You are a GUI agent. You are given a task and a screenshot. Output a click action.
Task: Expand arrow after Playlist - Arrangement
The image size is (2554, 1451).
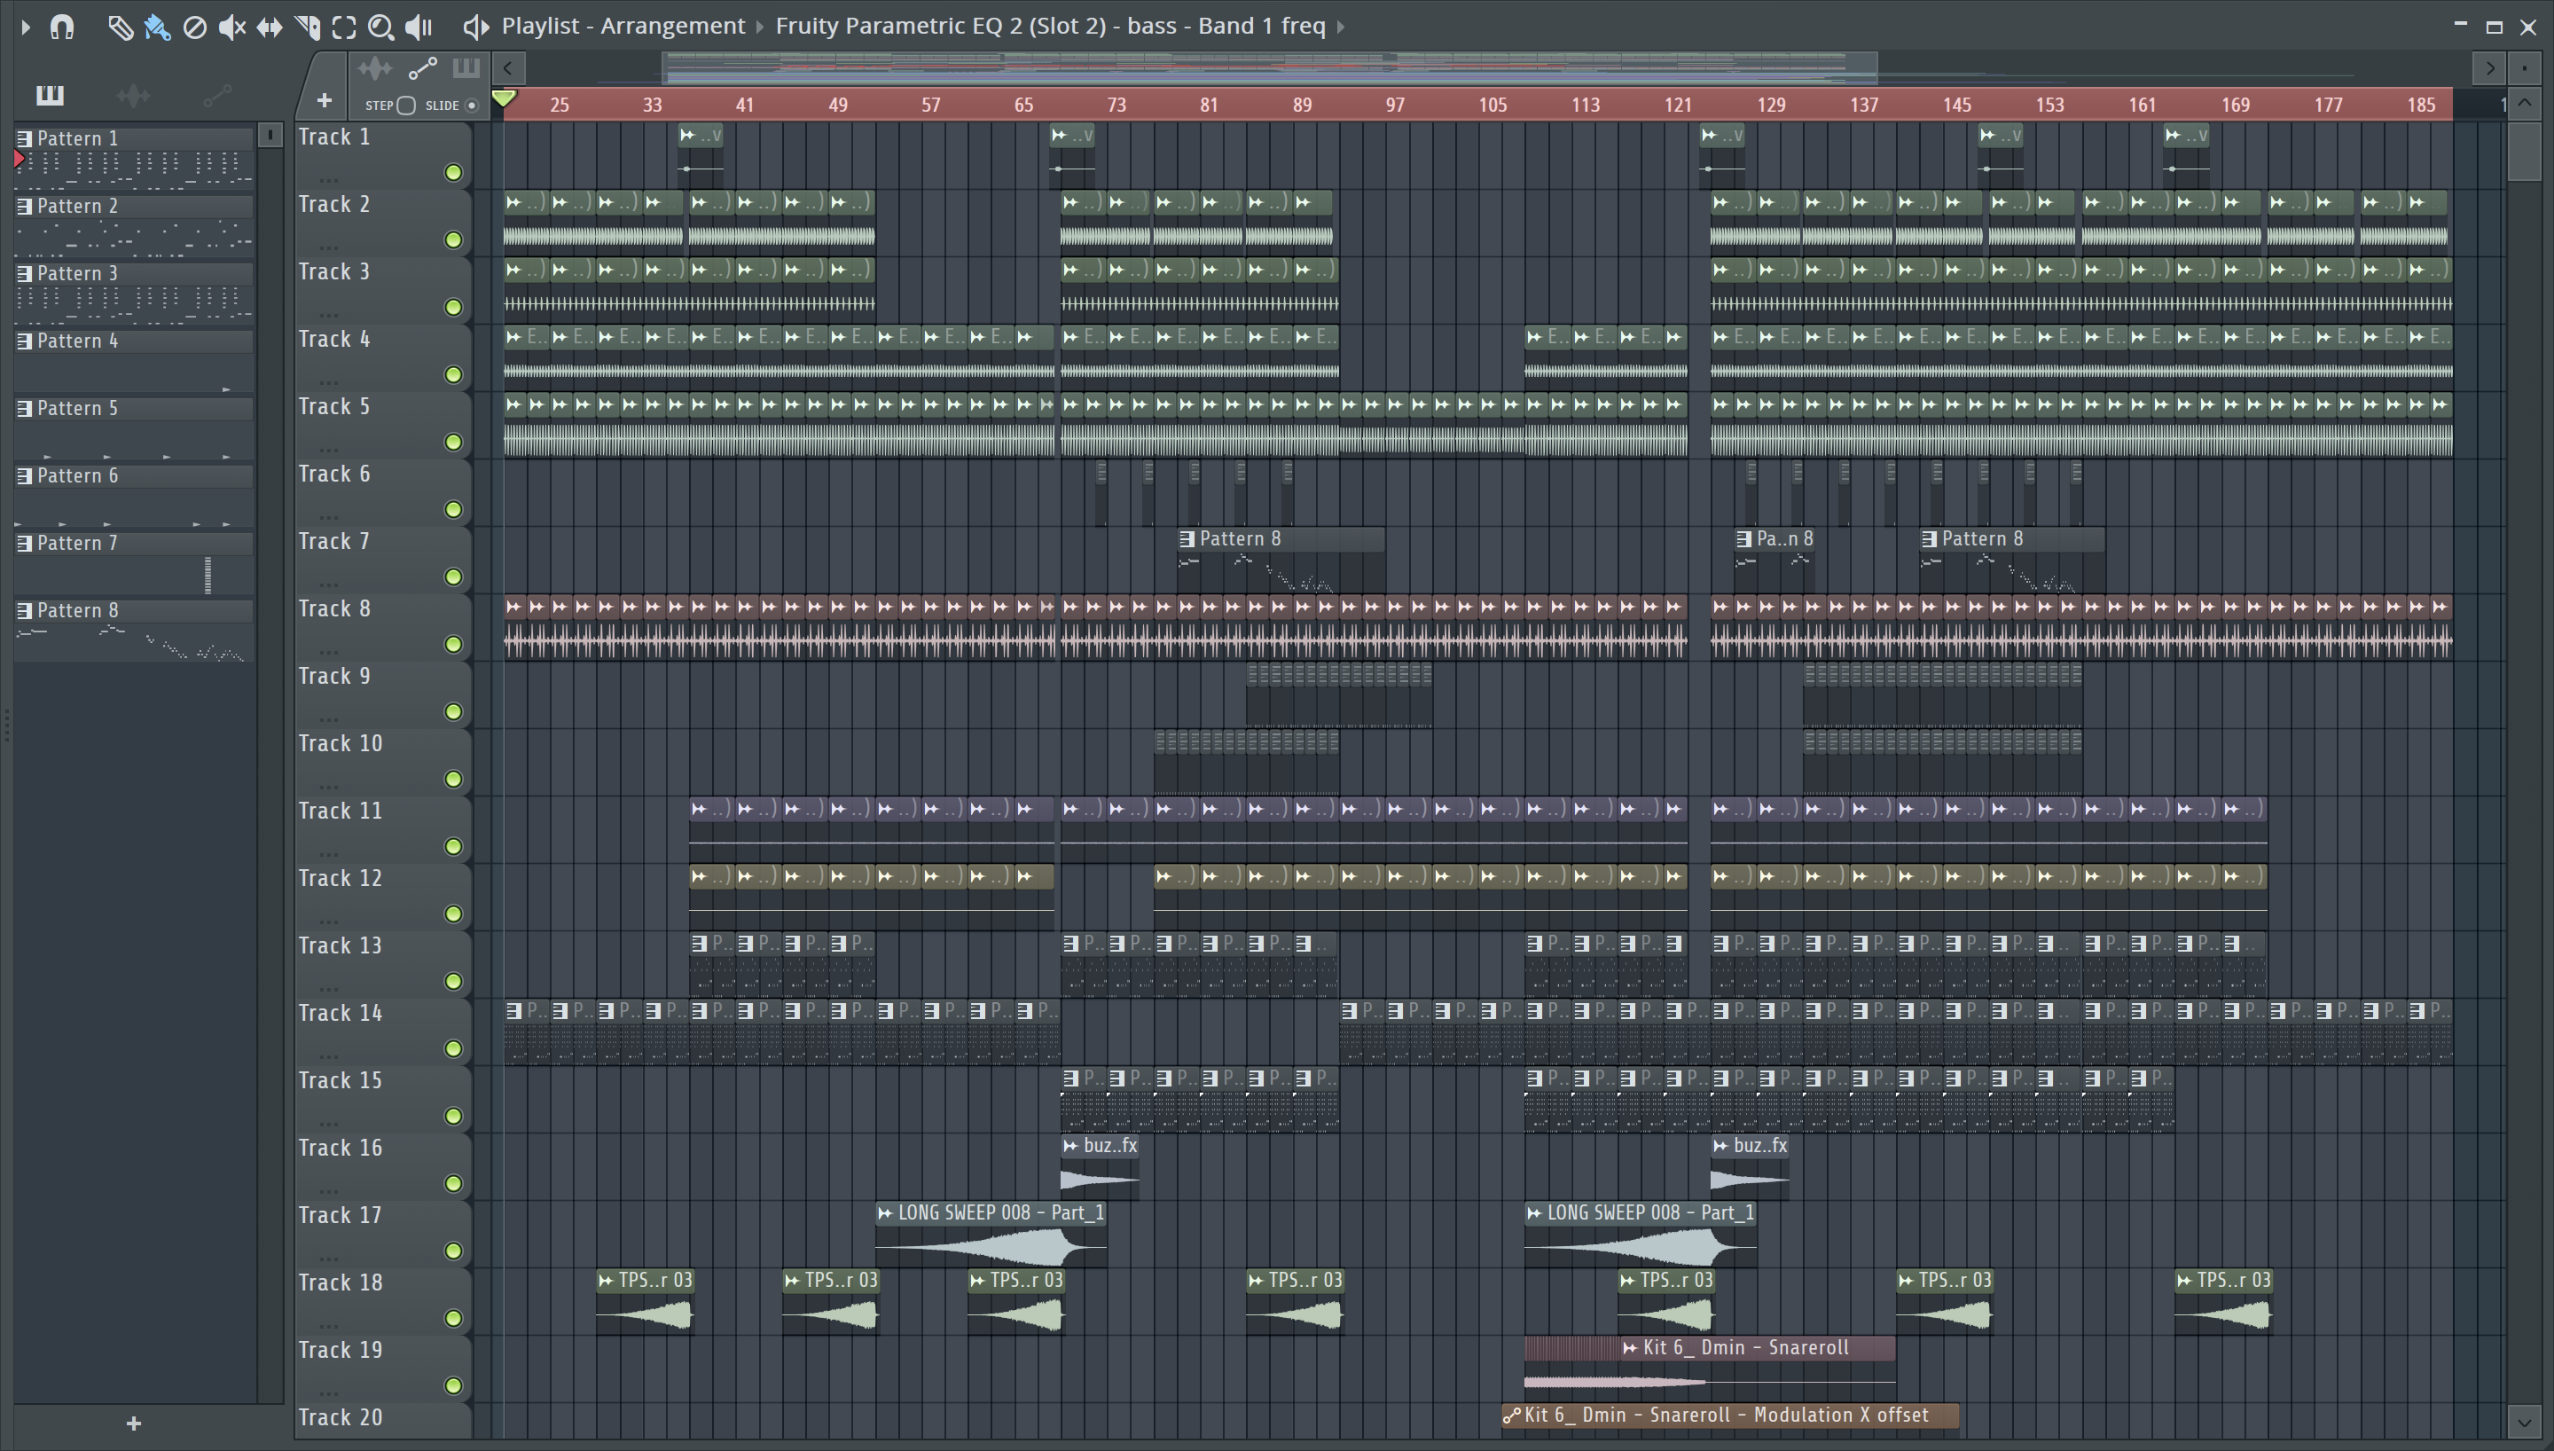coord(760,27)
